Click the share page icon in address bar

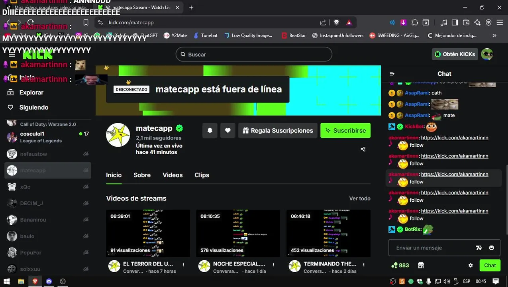tap(323, 23)
